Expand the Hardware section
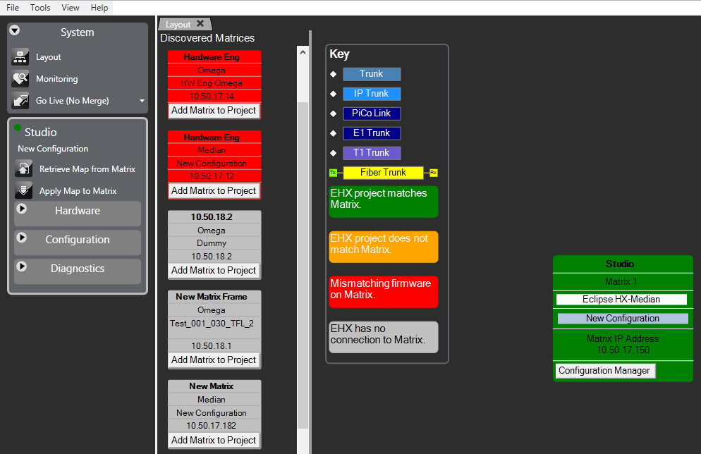The image size is (701, 454). [x=22, y=209]
